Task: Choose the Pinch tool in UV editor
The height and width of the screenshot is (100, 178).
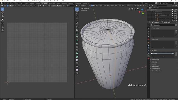Action: coord(3,30)
